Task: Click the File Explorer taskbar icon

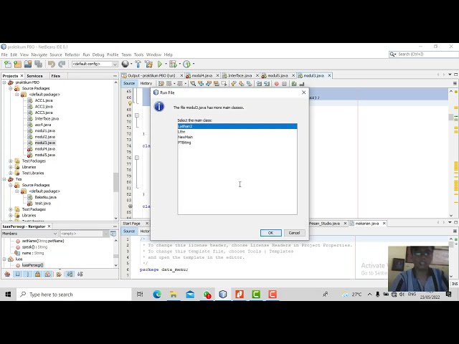Action: pos(174,295)
